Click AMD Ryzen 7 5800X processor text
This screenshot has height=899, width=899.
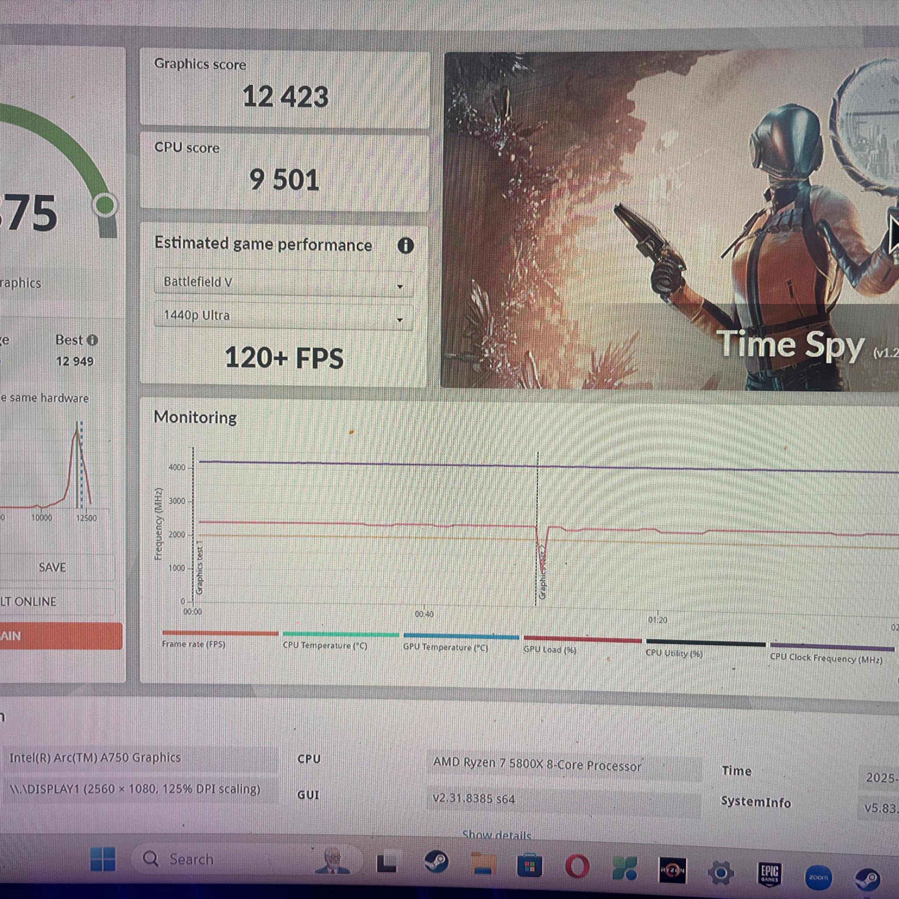537,764
